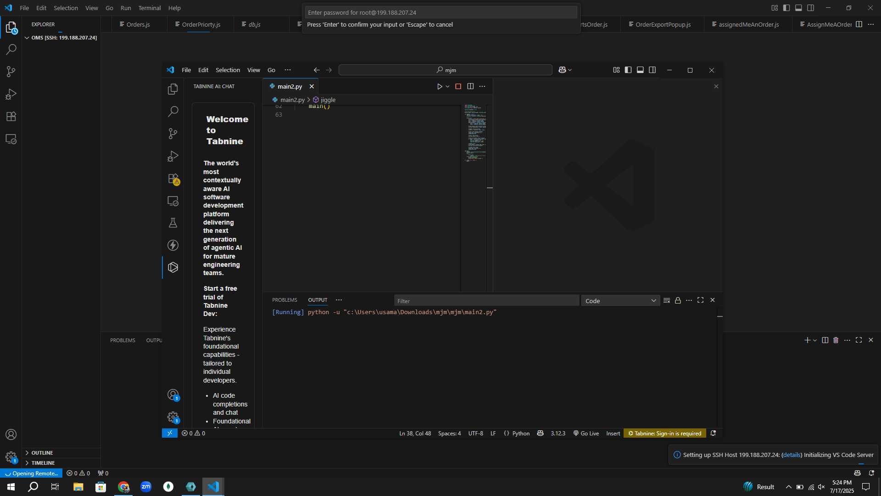Open Extensions icon with warning badge in mjm window
The width and height of the screenshot is (881, 496).
[x=173, y=179]
